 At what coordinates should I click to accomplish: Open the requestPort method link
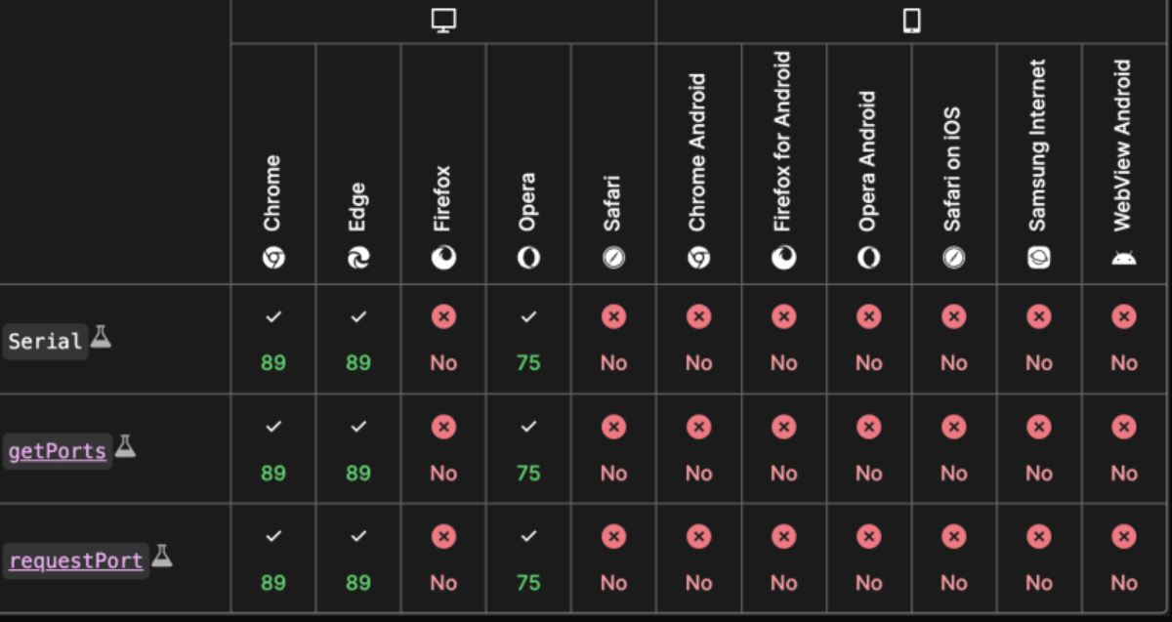tap(76, 561)
